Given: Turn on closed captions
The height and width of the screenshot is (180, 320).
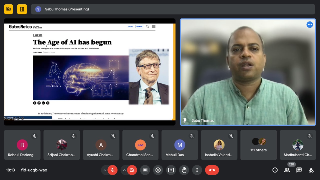Looking at the screenshot, I should pos(145,170).
